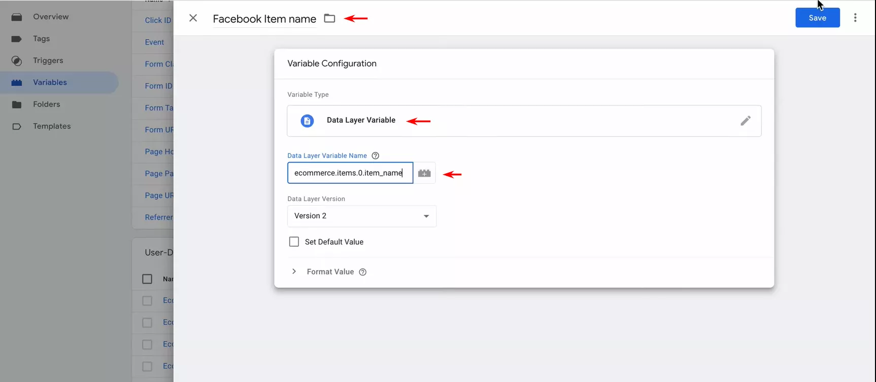
Task: Insert variable using the brick plus icon
Action: [424, 173]
